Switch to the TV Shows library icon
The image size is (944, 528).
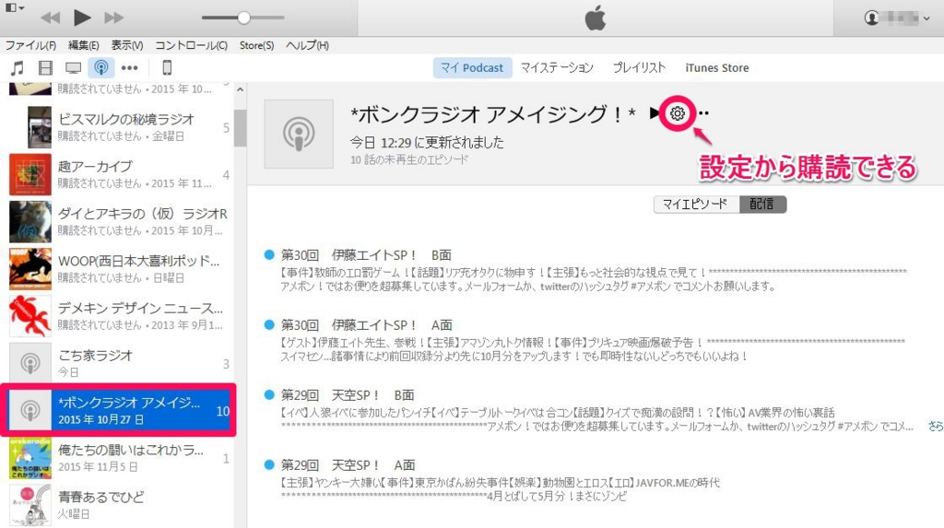pyautogui.click(x=73, y=67)
